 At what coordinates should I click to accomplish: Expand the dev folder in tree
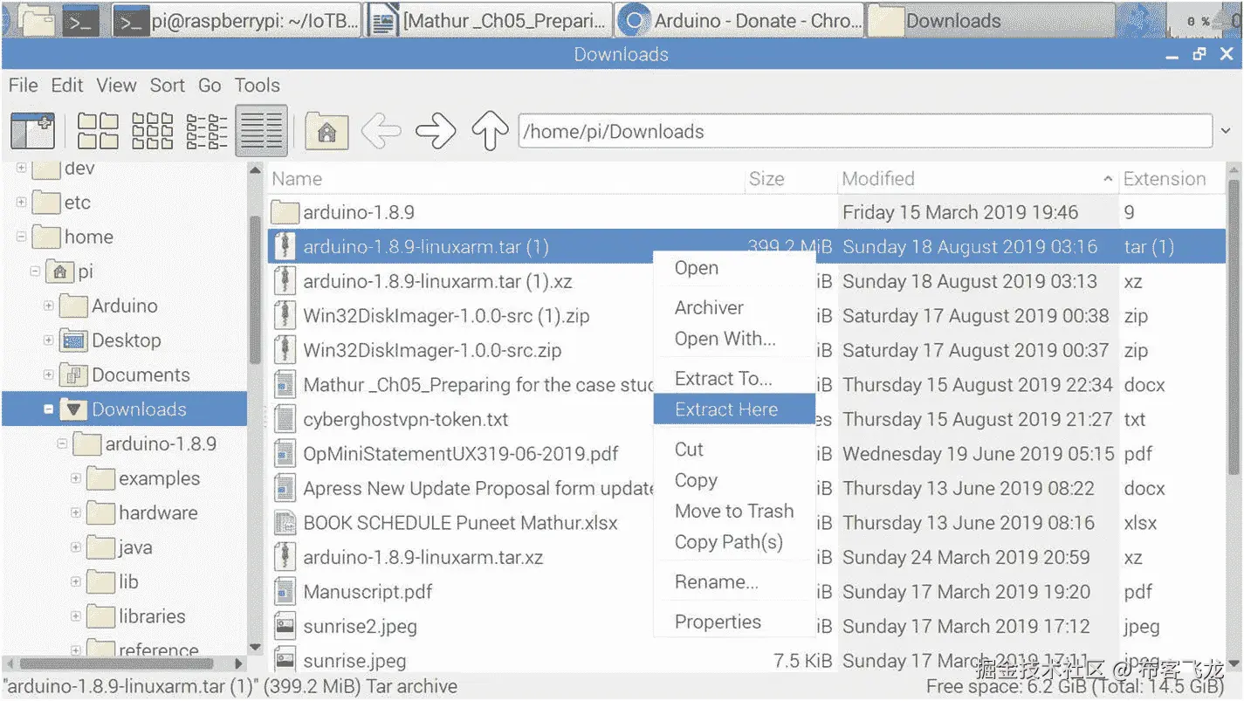point(21,168)
